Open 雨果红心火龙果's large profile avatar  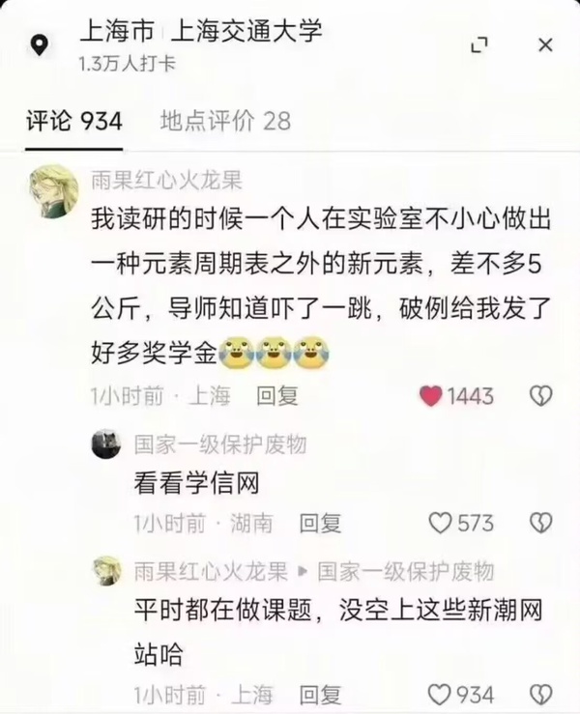point(54,191)
